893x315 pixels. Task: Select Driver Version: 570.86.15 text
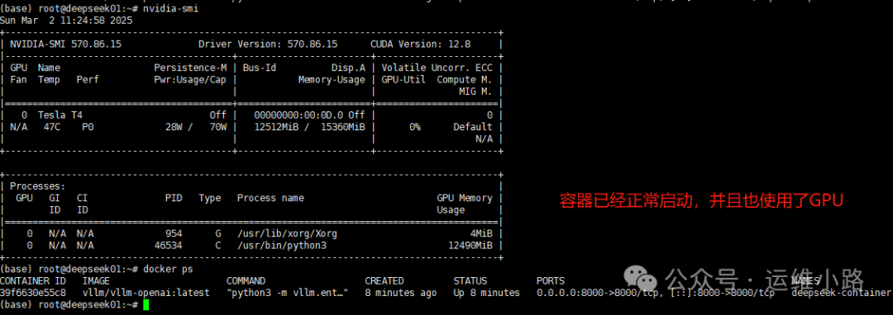click(x=268, y=45)
